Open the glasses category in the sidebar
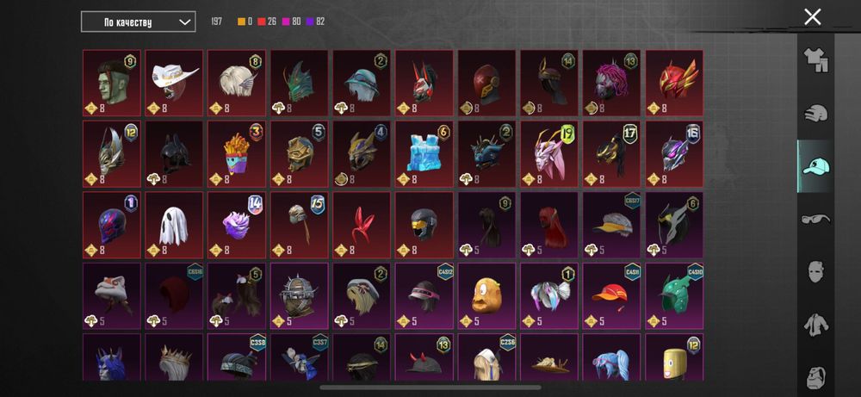Image resolution: width=861 pixels, height=397 pixels. click(x=815, y=219)
